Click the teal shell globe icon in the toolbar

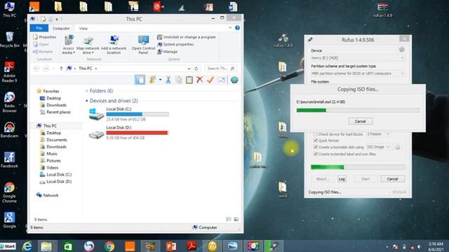(x=234, y=80)
